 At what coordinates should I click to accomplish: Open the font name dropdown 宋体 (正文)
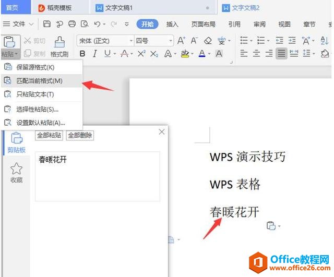pyautogui.click(x=131, y=41)
